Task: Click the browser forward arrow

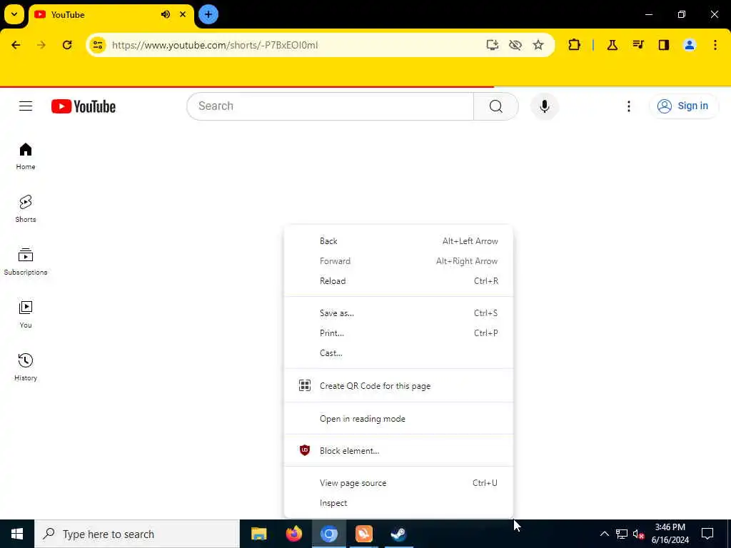Action: click(41, 45)
